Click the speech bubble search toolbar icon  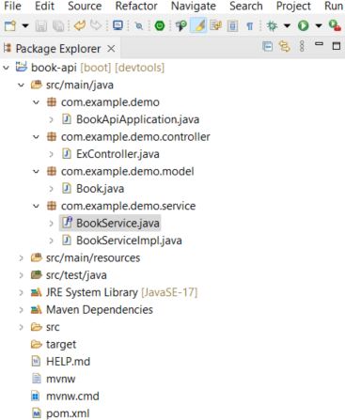(x=181, y=25)
